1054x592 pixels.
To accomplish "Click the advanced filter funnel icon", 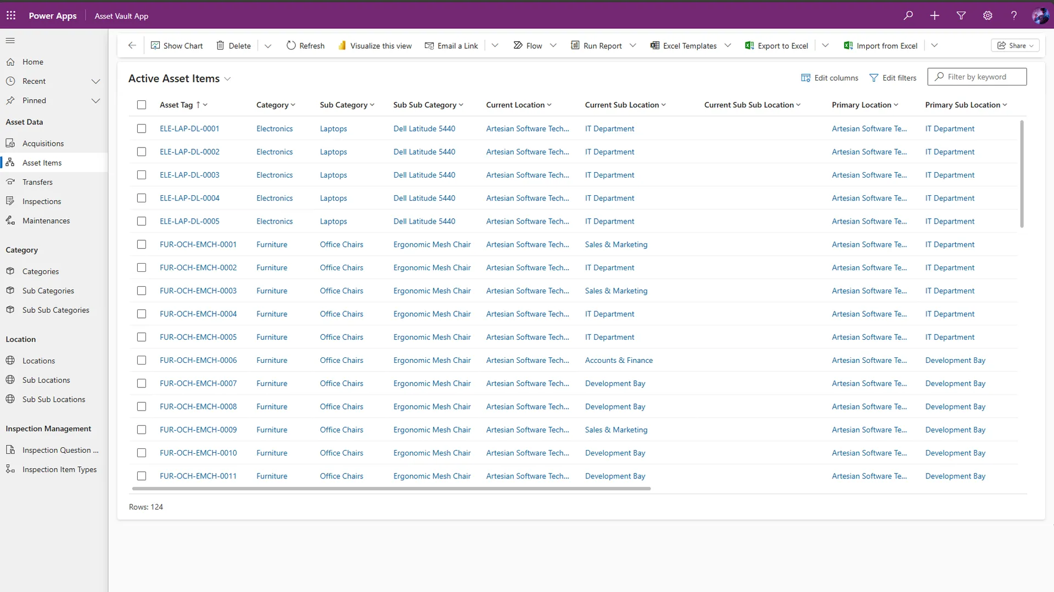I will click(961, 15).
